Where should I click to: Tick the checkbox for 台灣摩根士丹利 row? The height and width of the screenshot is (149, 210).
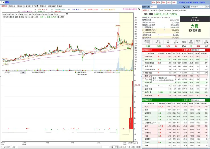[x=143, y=123]
